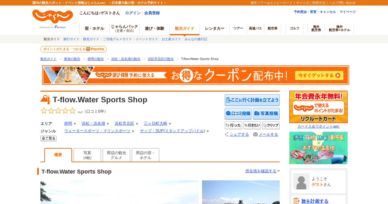
Task: Expand サップ・SUP genre dropdown arrow
Action: [x=208, y=131]
